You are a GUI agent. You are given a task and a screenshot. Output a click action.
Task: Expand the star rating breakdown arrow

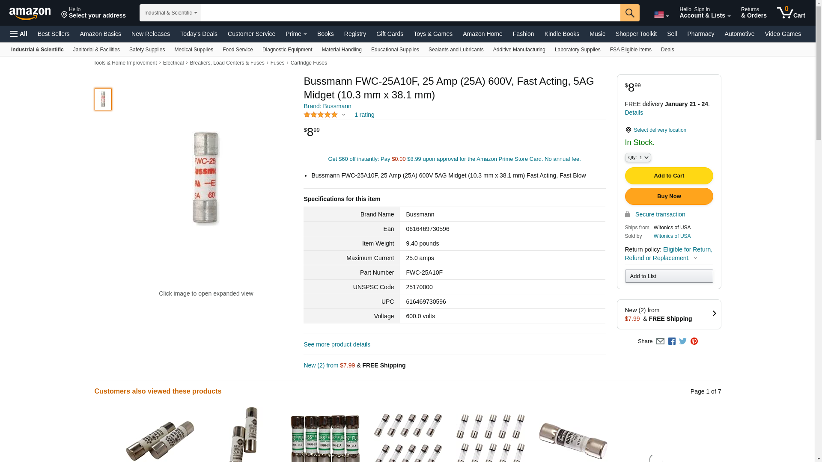[x=343, y=115]
